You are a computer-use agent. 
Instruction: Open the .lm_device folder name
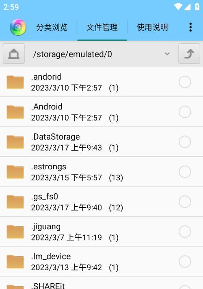51,256
